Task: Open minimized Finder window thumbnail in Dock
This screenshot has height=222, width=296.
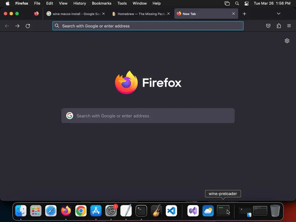Action: 245,211
